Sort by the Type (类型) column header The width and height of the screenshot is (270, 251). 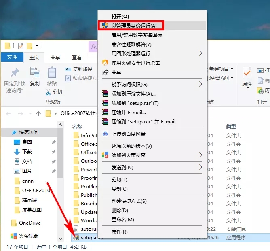click(x=231, y=127)
